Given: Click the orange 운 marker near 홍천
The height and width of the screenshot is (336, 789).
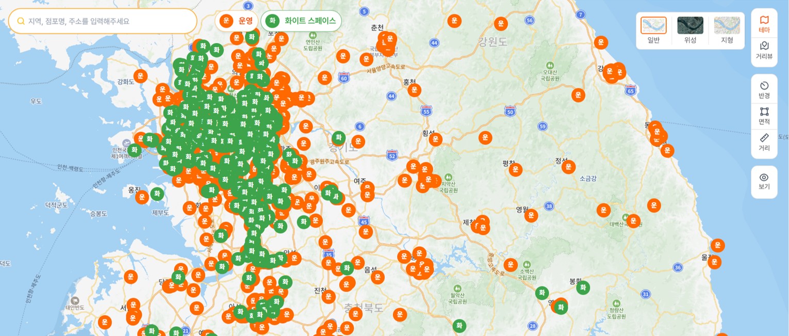Looking at the screenshot, I should tap(414, 90).
